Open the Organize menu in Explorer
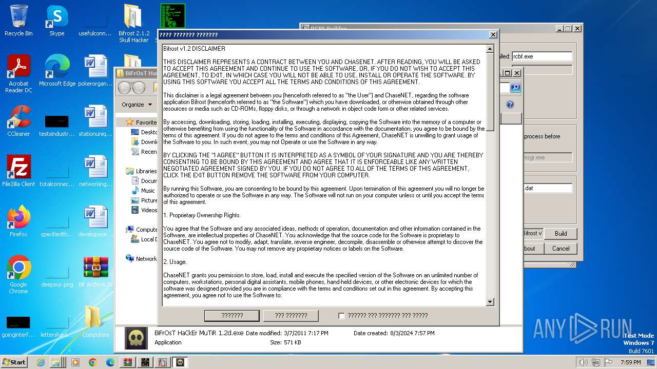The image size is (657, 369). coord(137,105)
